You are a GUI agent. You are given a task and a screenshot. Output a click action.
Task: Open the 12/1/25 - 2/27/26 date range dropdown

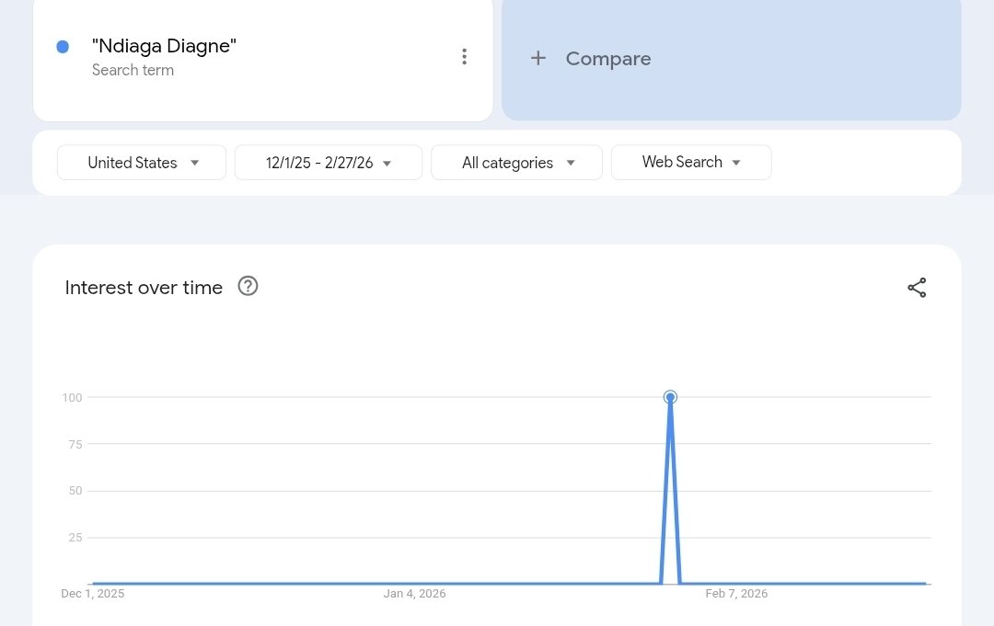click(x=329, y=163)
